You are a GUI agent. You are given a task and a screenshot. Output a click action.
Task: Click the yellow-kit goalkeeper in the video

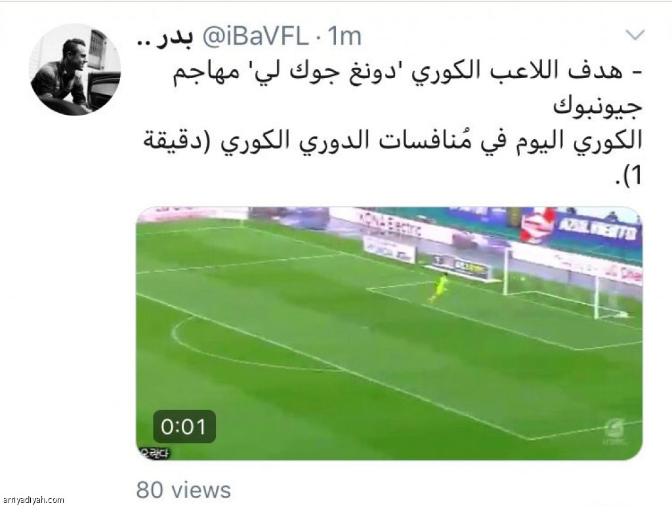(x=439, y=286)
